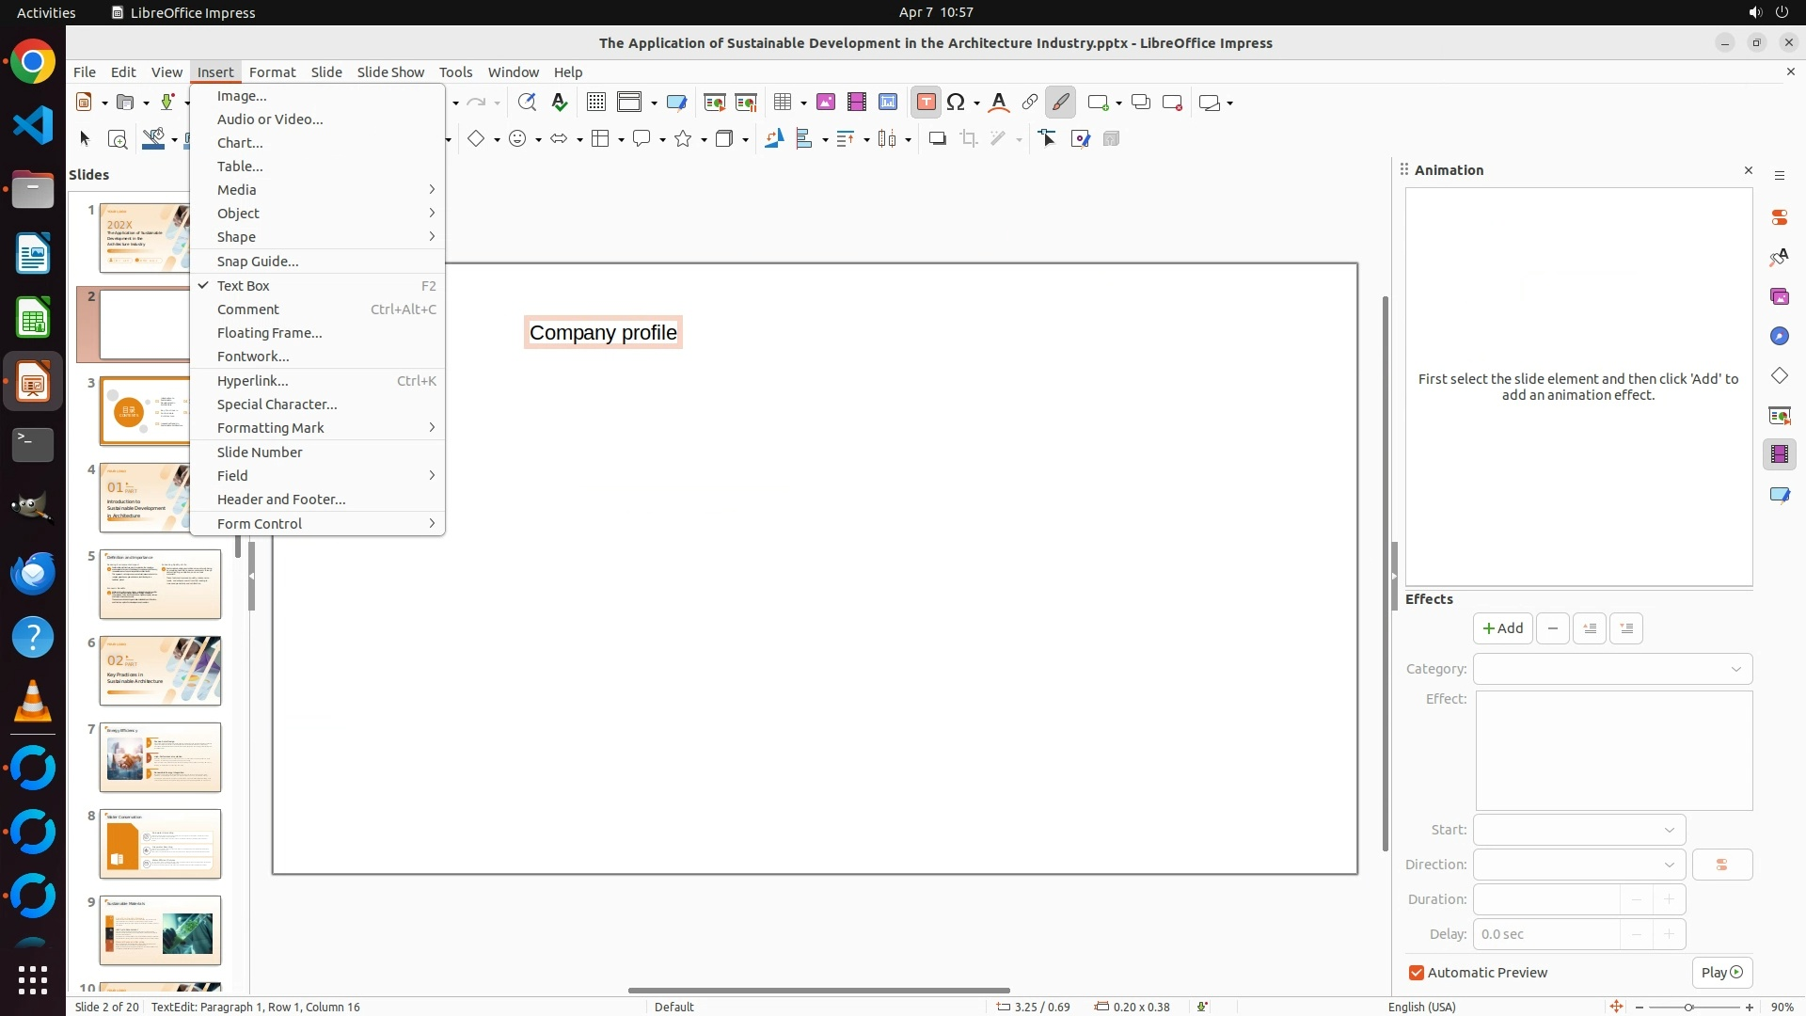
Task: Toggle the checked Text Box menu entry
Action: 244,286
